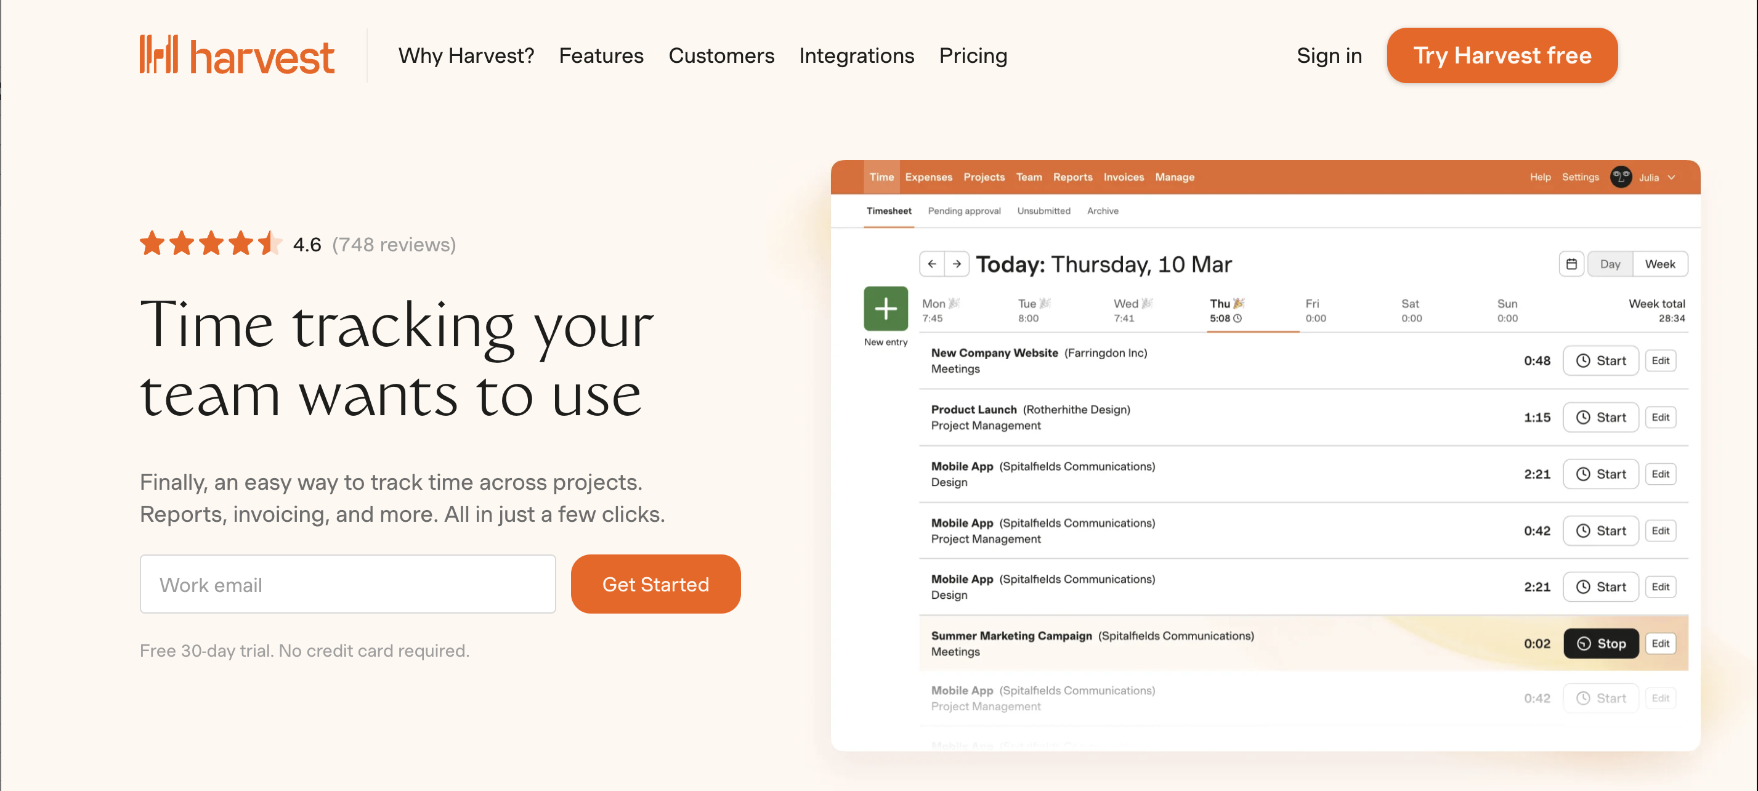The image size is (1758, 791).
Task: Click the add new entry button
Action: (x=885, y=309)
